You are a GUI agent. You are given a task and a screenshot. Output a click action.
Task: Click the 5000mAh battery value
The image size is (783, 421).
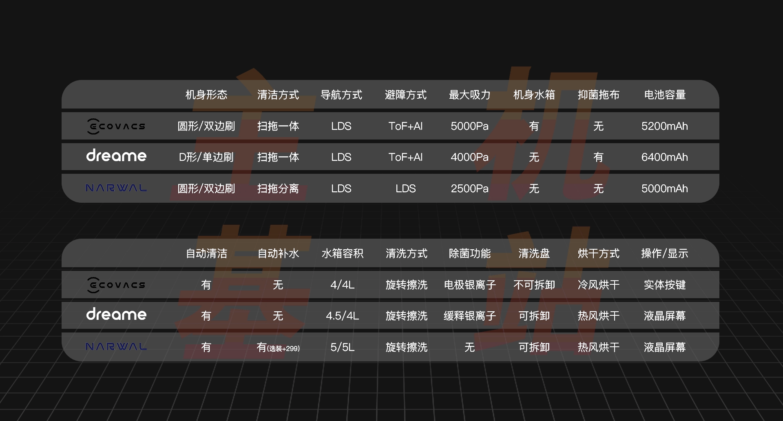click(x=665, y=189)
